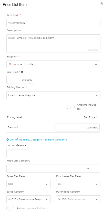
Task: Click the copy icon beside Price List Item
Action: pyautogui.click(x=101, y=4)
